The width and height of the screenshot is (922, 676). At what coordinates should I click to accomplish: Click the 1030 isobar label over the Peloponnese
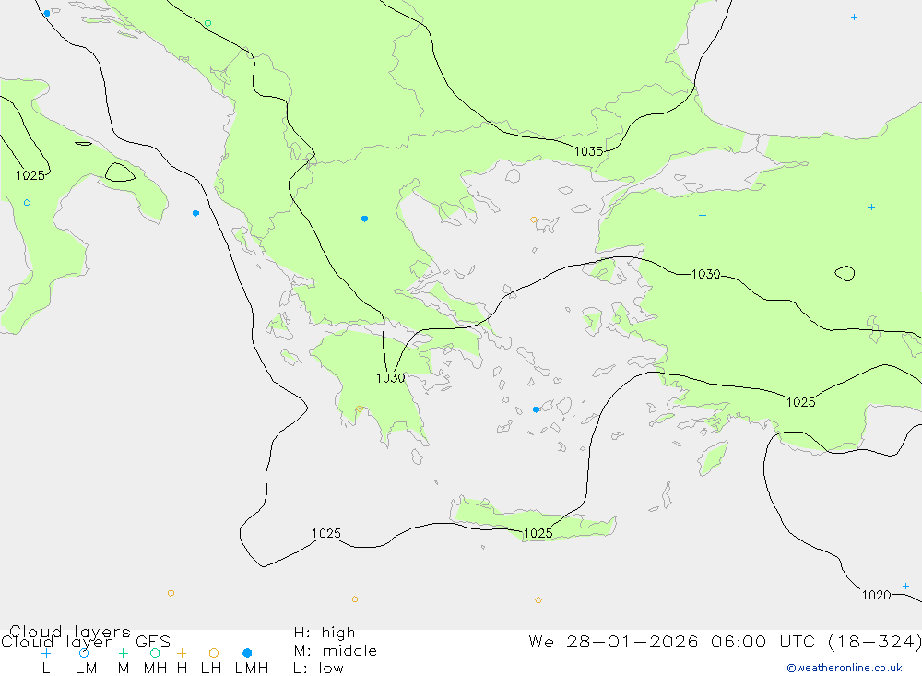(390, 378)
